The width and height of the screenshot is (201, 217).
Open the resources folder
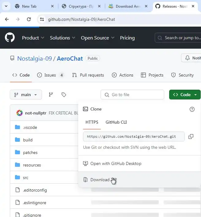click(32, 165)
